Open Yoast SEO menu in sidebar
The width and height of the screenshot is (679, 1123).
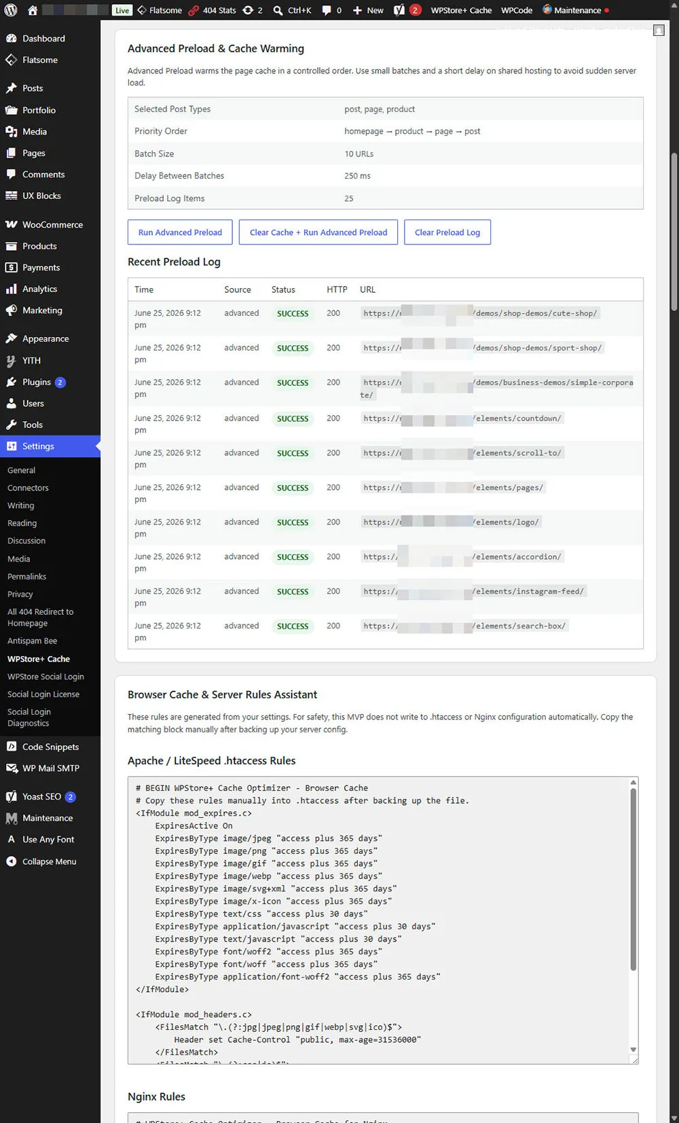(50, 797)
